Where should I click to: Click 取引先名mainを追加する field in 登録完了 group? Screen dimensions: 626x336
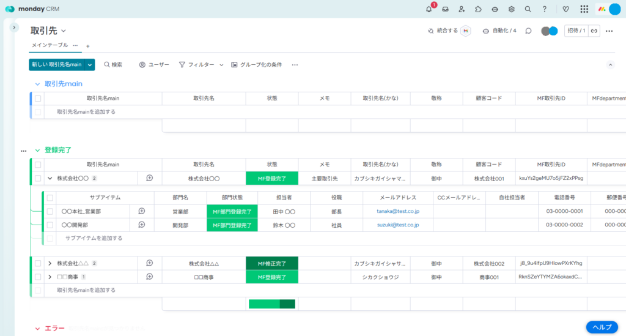point(86,290)
